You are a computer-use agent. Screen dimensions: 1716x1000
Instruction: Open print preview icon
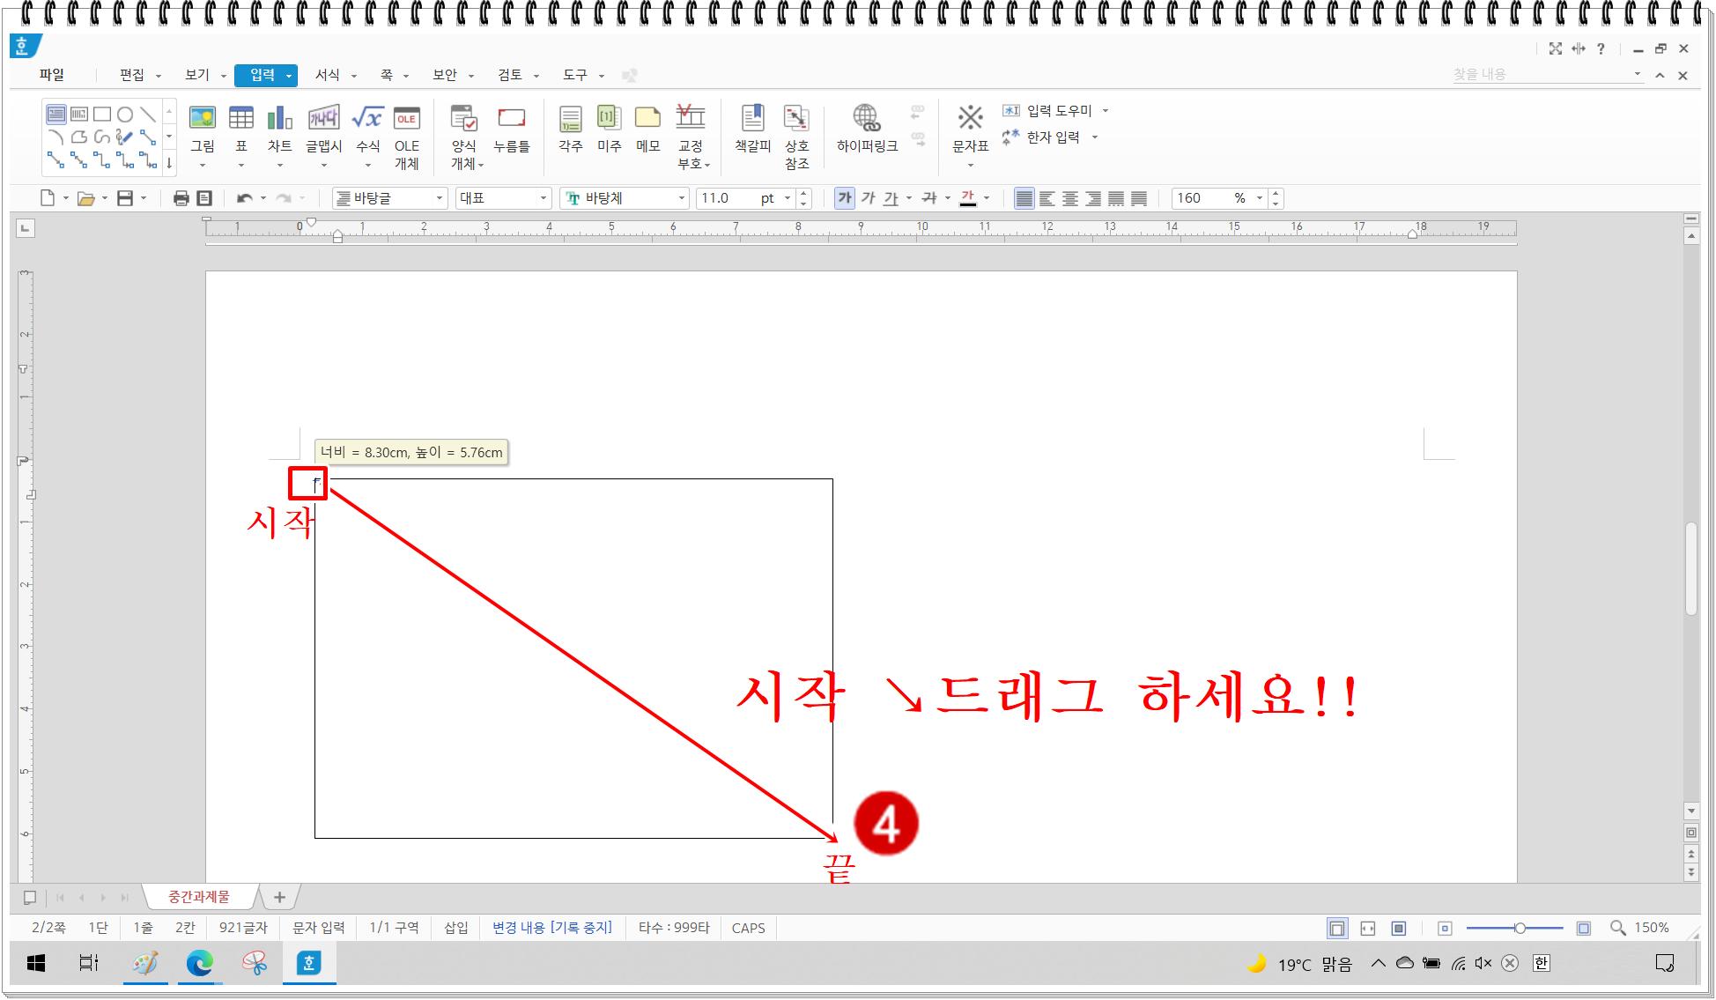(204, 198)
